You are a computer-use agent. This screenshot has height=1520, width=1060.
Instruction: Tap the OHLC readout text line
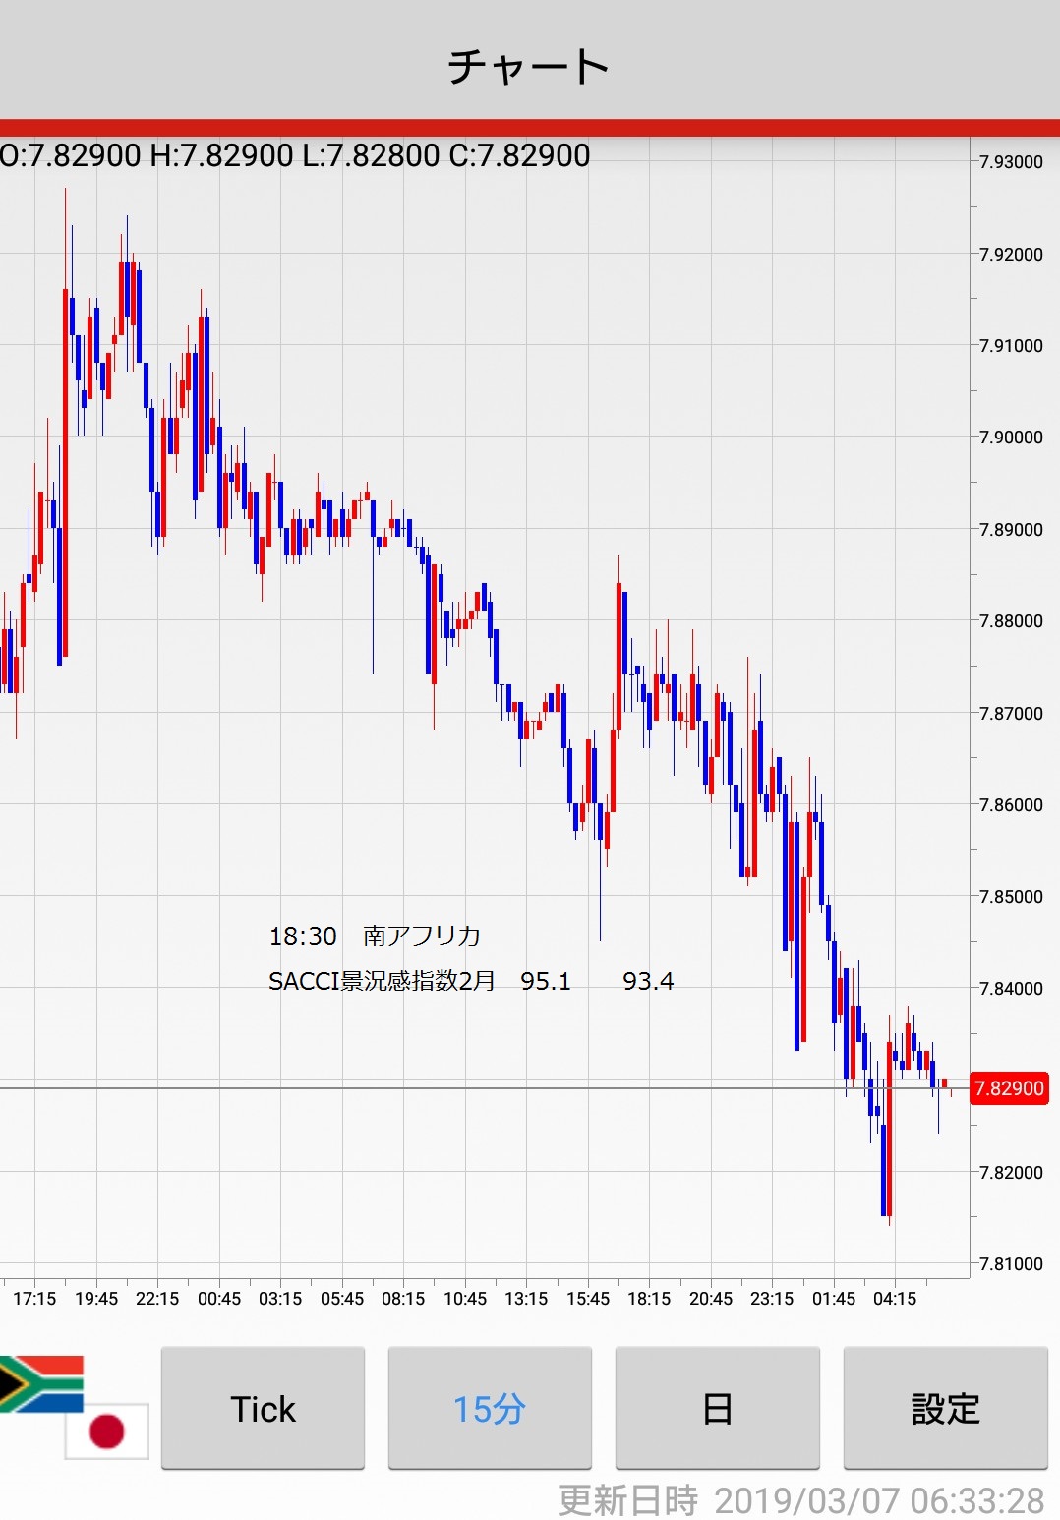295,155
